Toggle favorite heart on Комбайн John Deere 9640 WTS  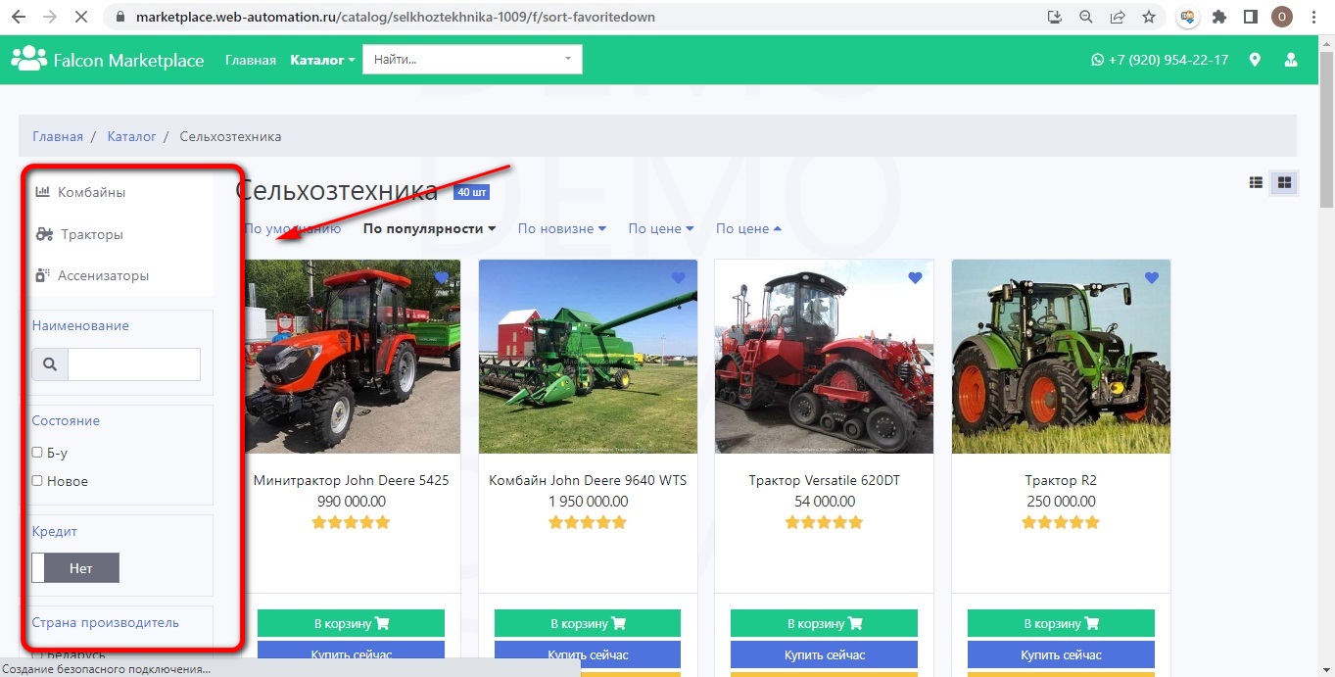point(678,278)
